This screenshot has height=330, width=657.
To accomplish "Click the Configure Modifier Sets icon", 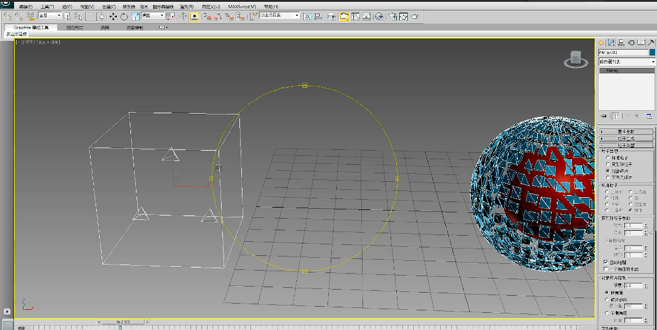I will tap(649, 116).
